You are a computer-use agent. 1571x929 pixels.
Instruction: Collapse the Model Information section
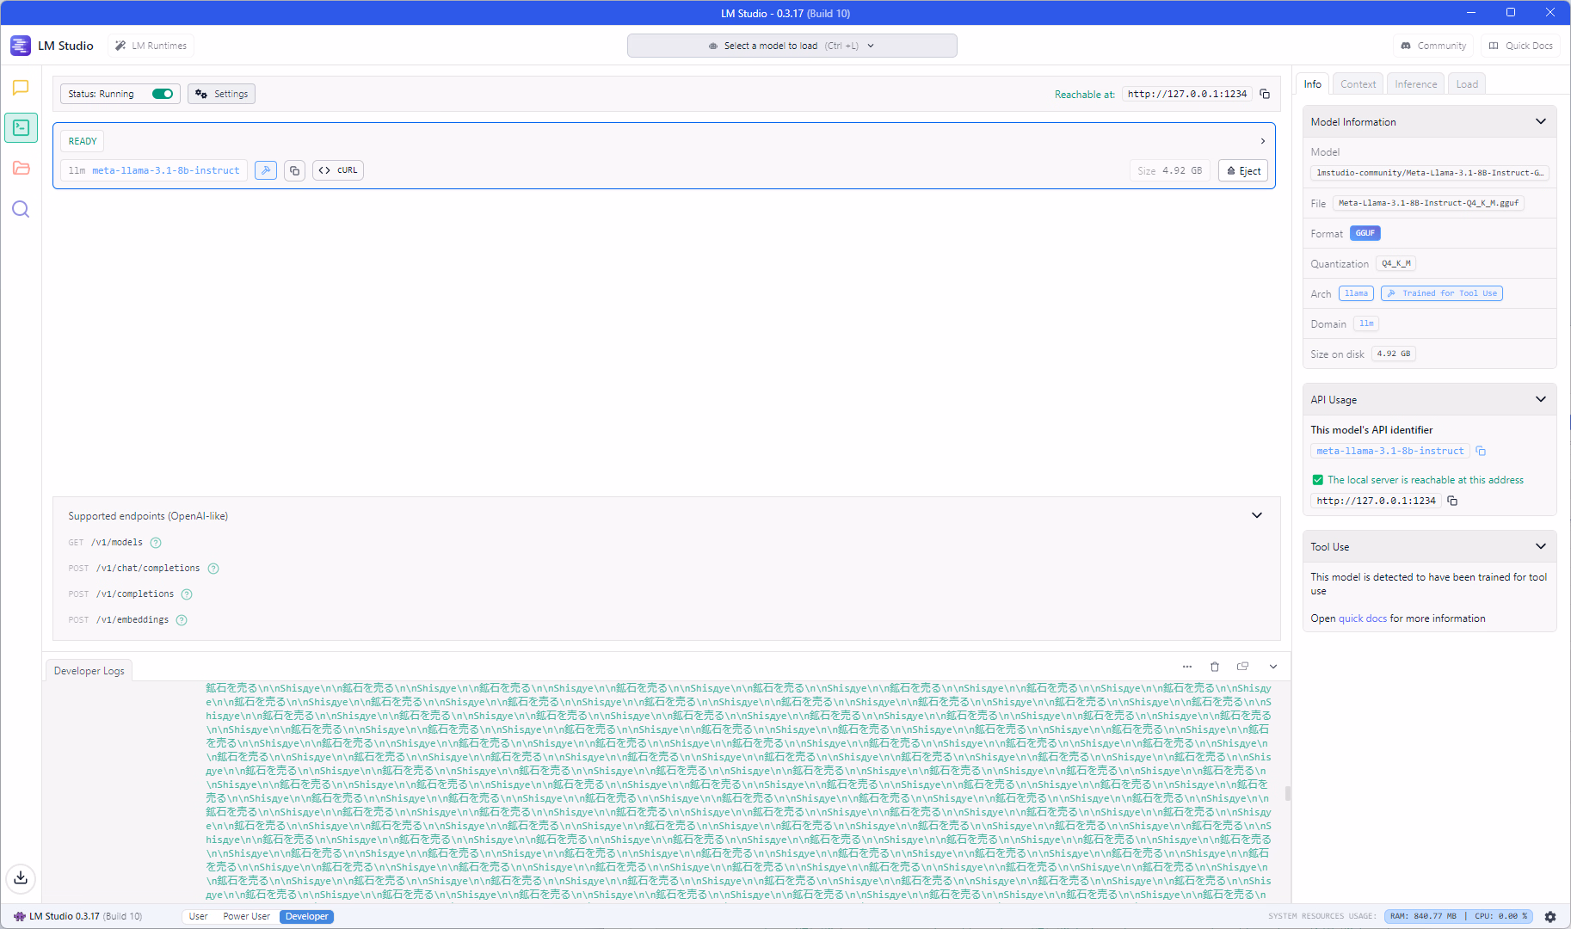click(x=1541, y=121)
